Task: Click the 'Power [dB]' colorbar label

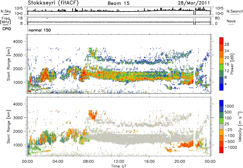Action: click(x=232, y=64)
